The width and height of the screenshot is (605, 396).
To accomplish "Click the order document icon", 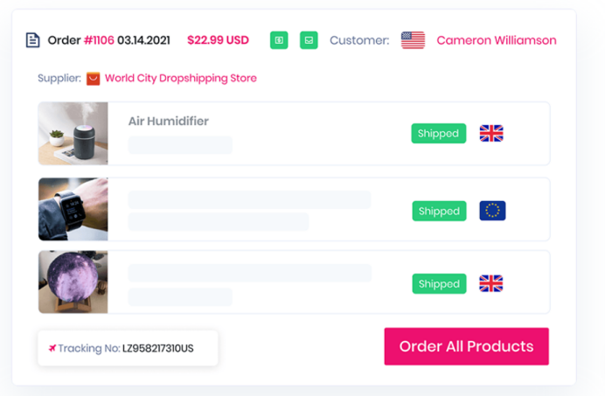I will pos(33,40).
